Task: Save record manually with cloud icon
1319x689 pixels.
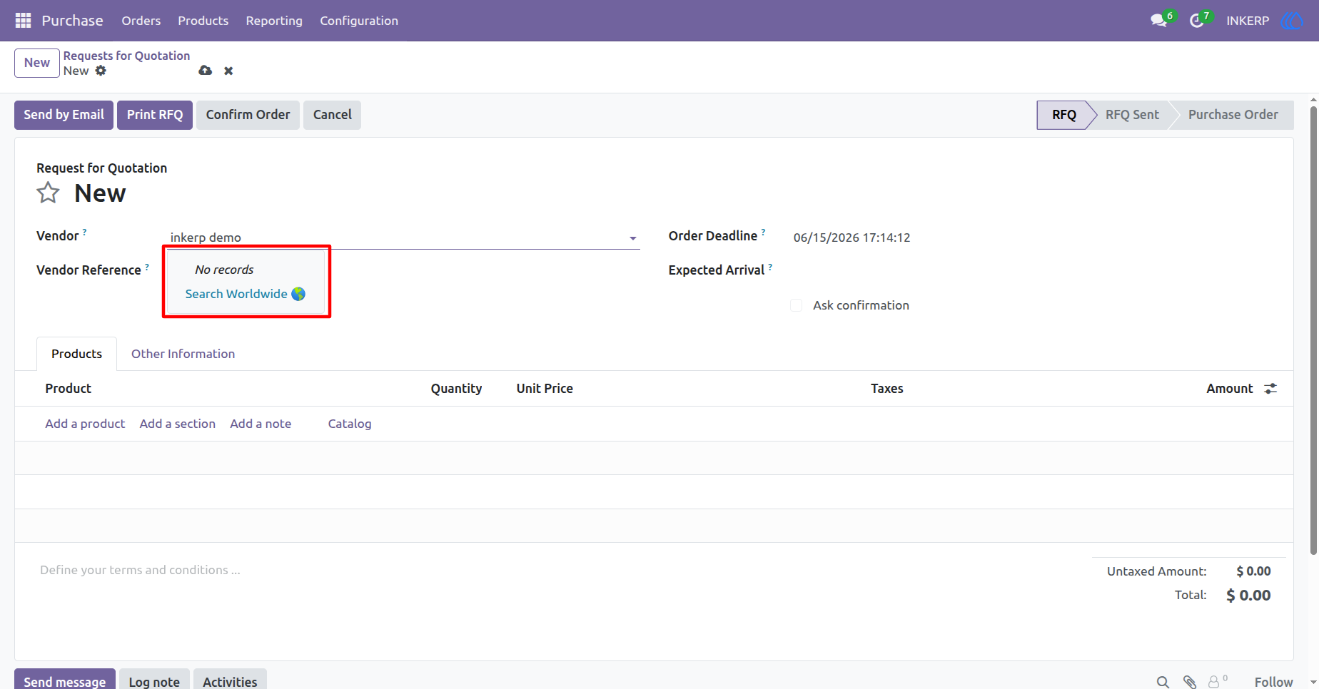Action: tap(205, 71)
